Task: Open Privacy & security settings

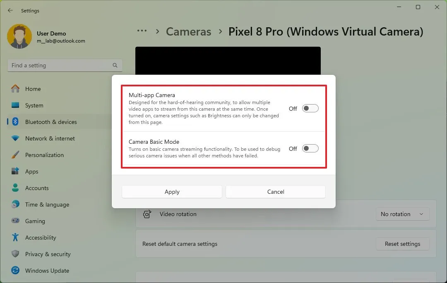Action: tap(59, 254)
